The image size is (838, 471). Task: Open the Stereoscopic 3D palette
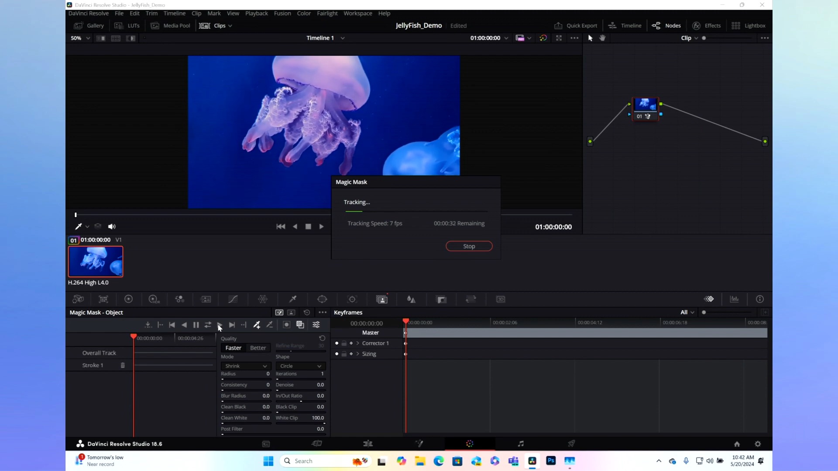(501, 299)
